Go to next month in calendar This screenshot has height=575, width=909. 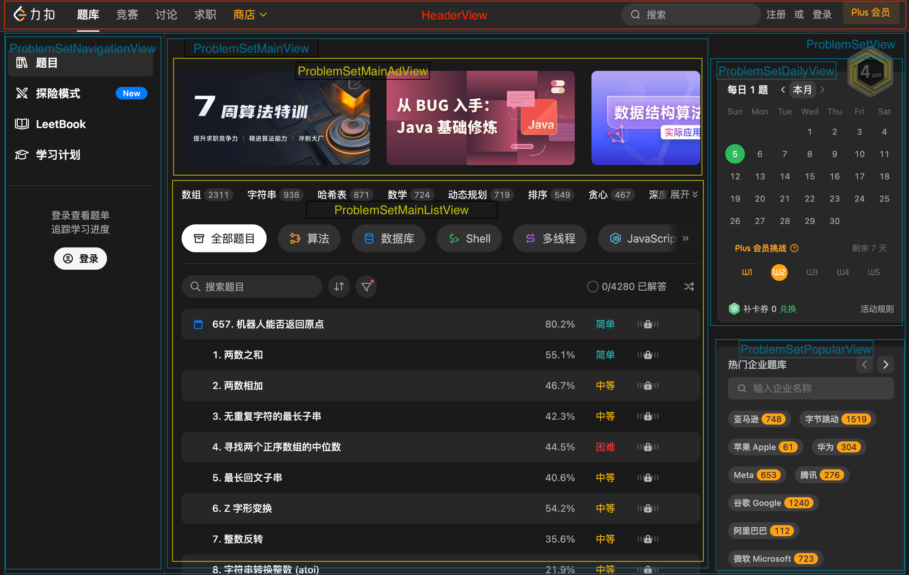point(822,90)
